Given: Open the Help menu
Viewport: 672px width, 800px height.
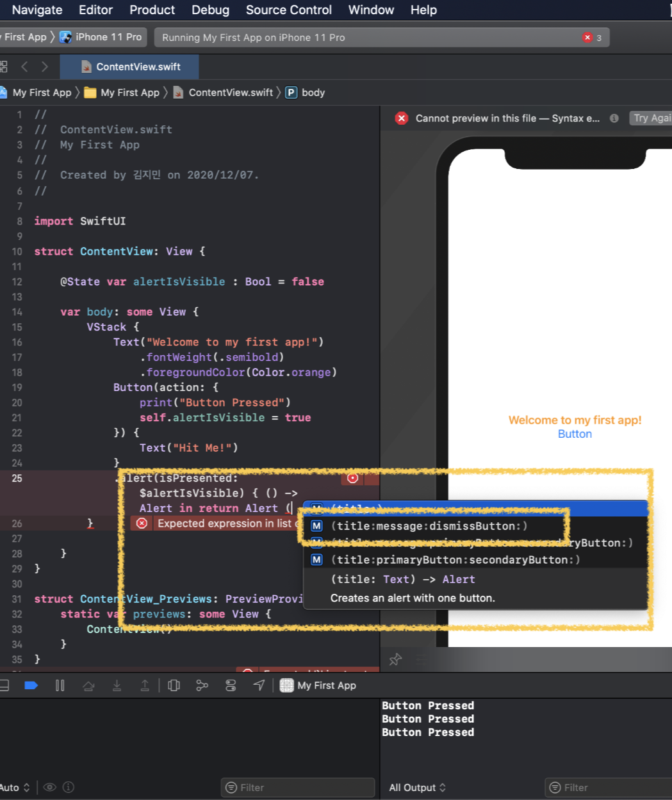Looking at the screenshot, I should click(x=423, y=10).
